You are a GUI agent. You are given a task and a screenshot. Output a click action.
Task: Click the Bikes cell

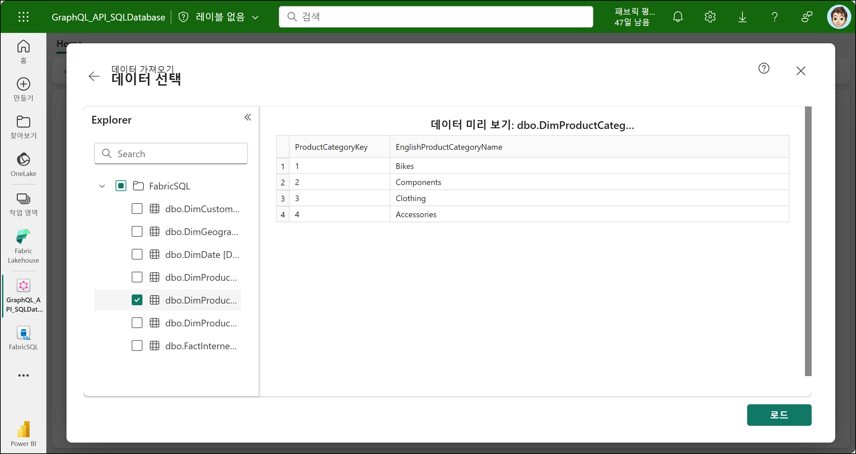click(589, 166)
